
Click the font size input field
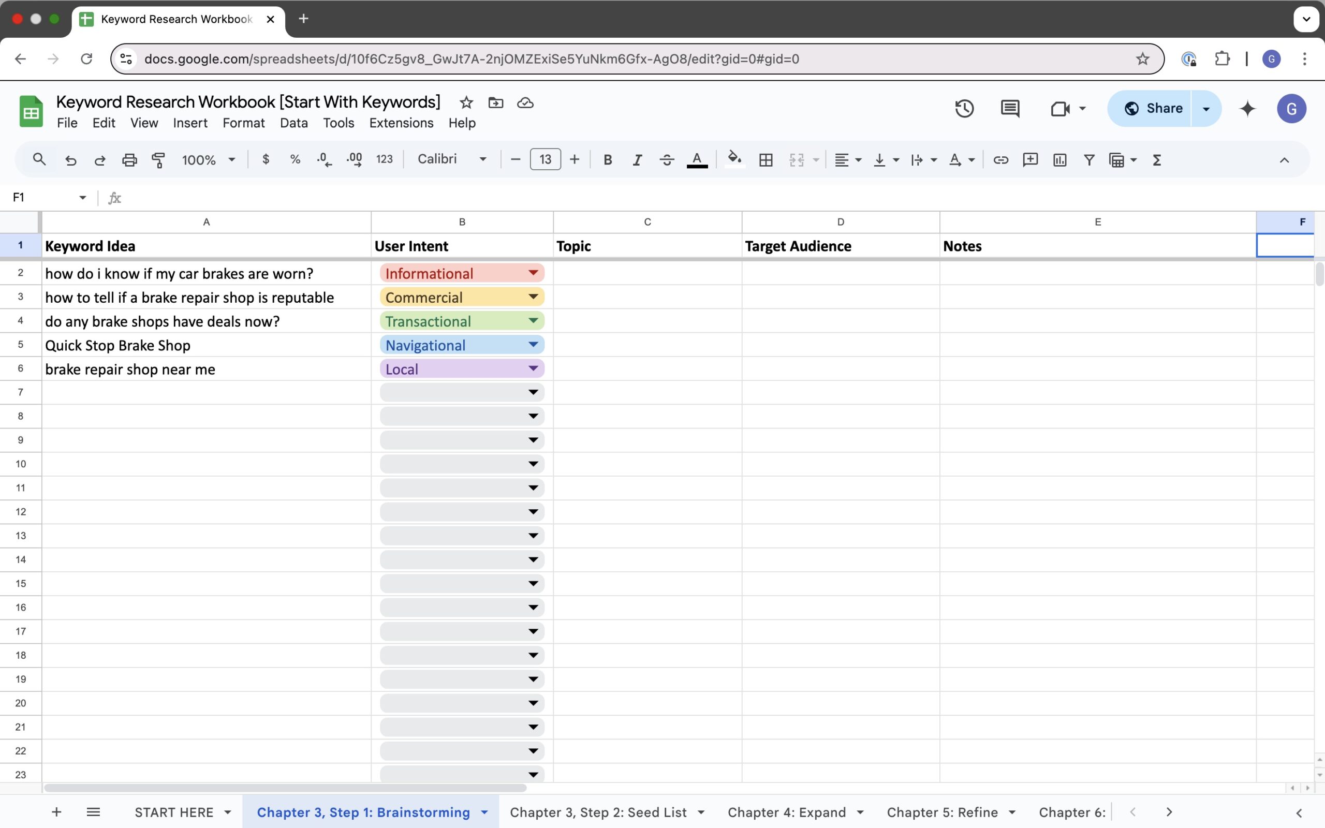coord(545,159)
